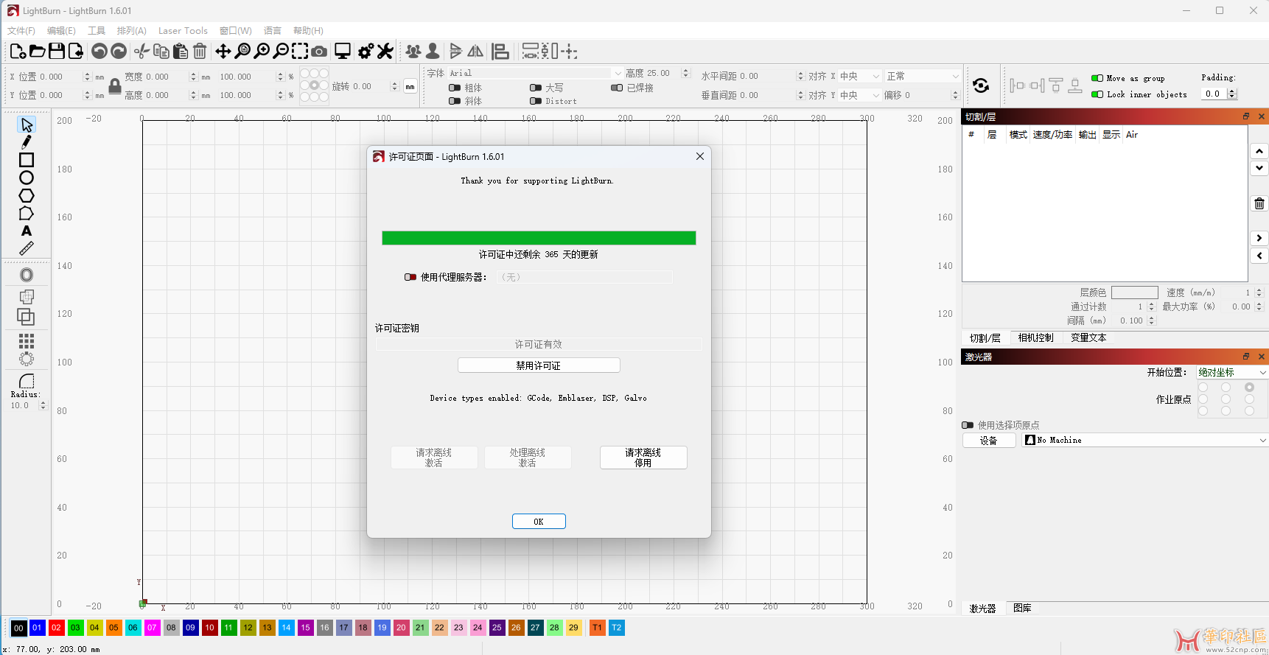Toggle the 斜体 italic switch
Image resolution: width=1269 pixels, height=655 pixels.
tap(455, 101)
